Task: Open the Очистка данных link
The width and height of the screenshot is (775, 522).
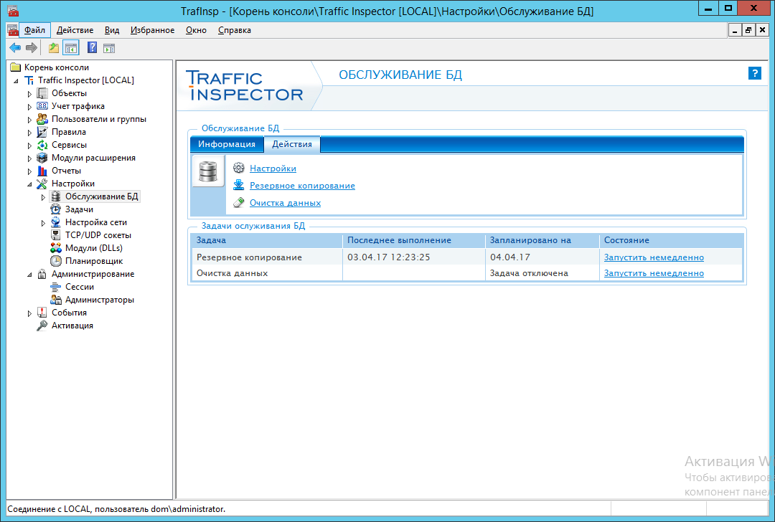Action: (285, 203)
